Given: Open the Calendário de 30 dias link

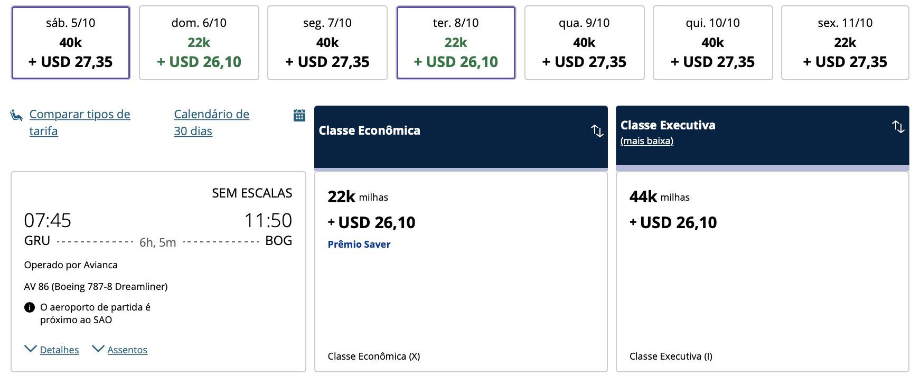Looking at the screenshot, I should 212,123.
